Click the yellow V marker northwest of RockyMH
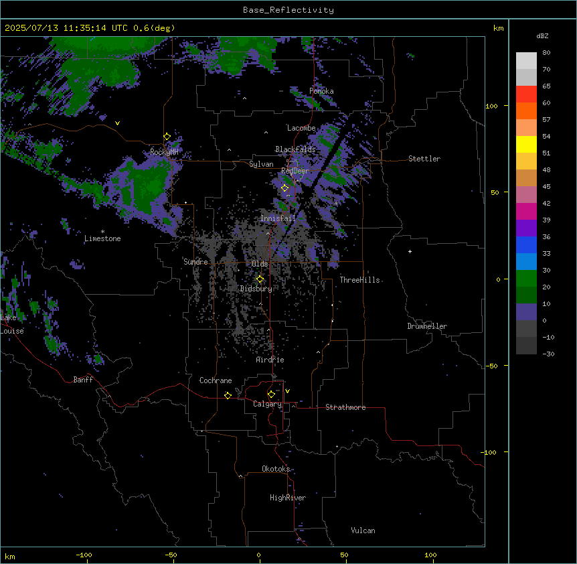577x564 pixels. click(x=117, y=123)
